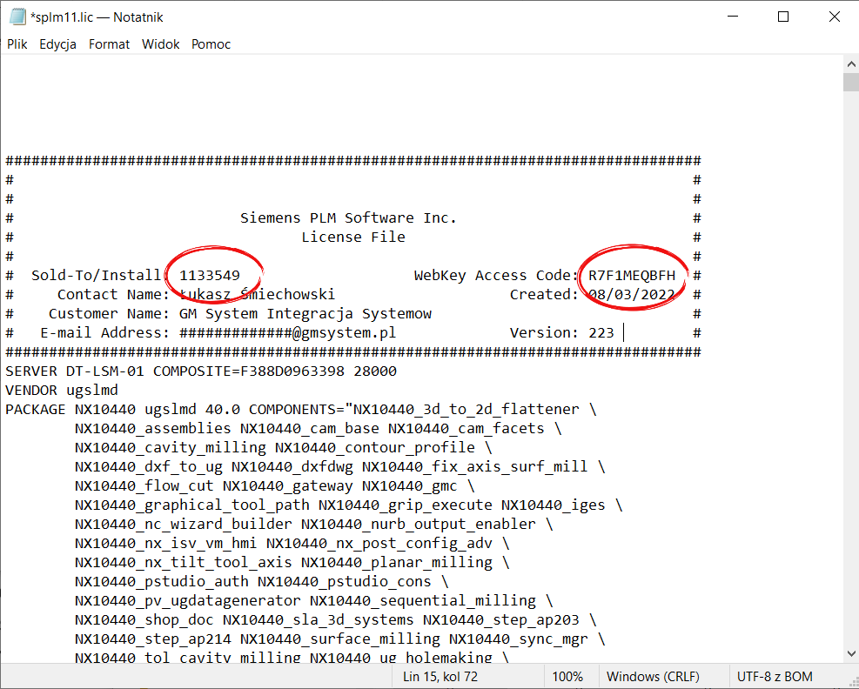Click NX10440_nx_tilt_tool_axis text
859x689 pixels.
click(x=184, y=563)
